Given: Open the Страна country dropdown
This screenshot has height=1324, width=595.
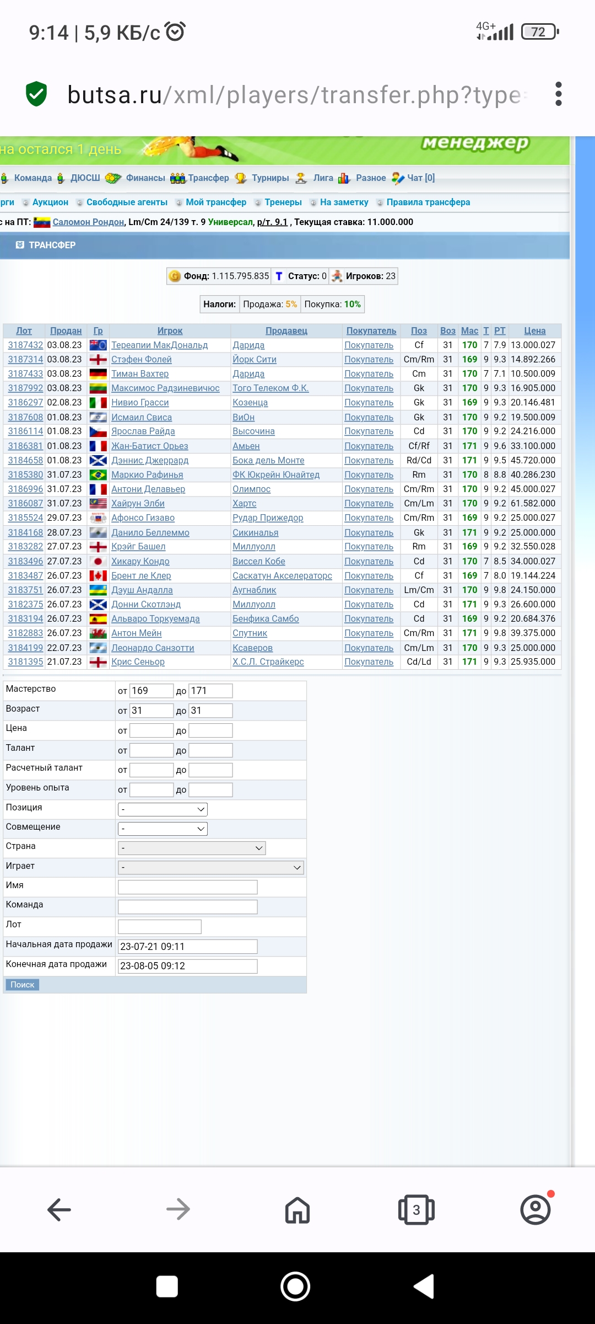Looking at the screenshot, I should click(192, 848).
